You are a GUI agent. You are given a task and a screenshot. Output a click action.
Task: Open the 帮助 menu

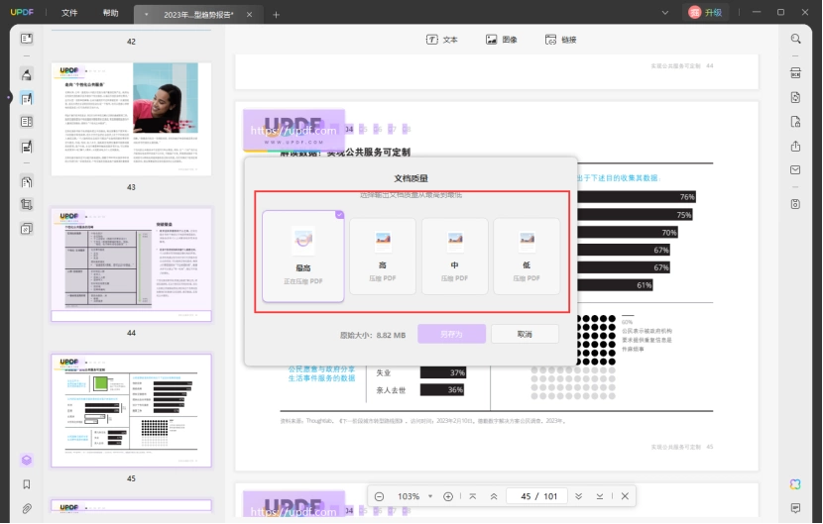(110, 13)
